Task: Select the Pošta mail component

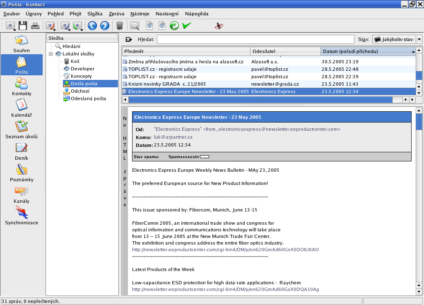Action: [x=22, y=65]
